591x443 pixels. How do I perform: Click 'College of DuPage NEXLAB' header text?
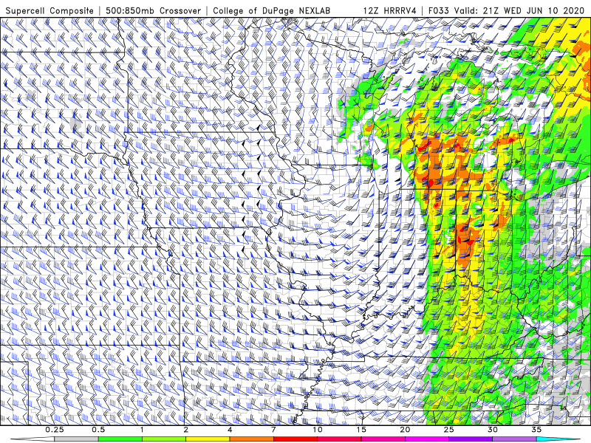click(271, 10)
